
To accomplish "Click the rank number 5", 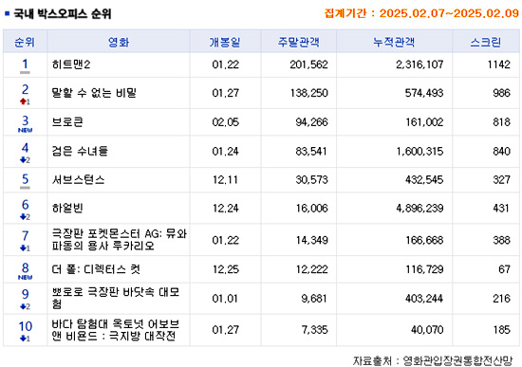I will [x=25, y=179].
